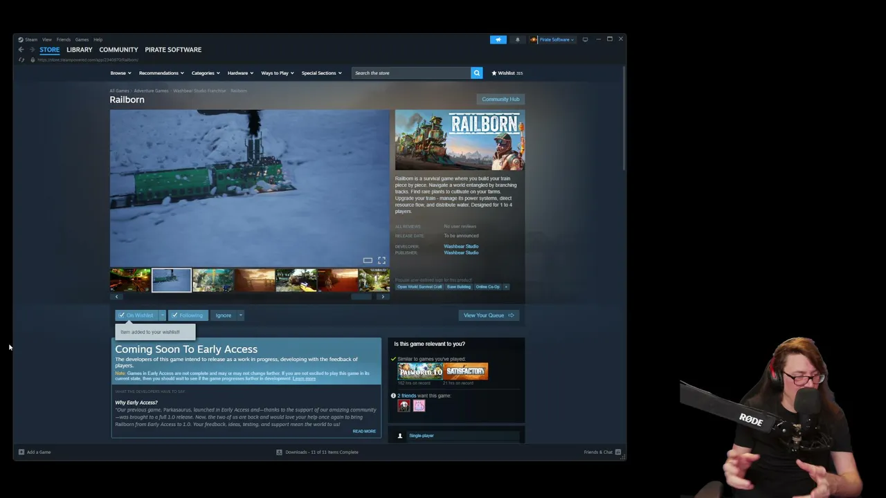Toggle the On Wishlist button
The image size is (886, 498).
(x=136, y=315)
